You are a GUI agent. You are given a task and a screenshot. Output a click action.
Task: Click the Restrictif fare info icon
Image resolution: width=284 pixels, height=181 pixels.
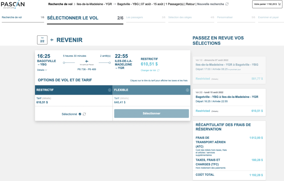tap(110, 90)
